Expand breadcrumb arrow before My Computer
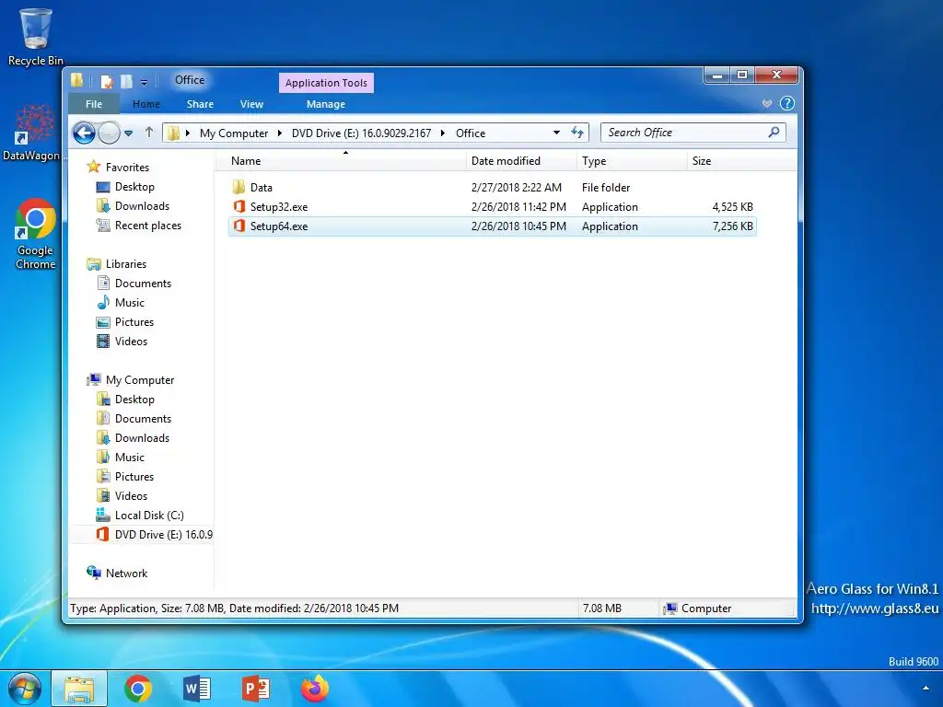The image size is (943, 707). tap(188, 133)
